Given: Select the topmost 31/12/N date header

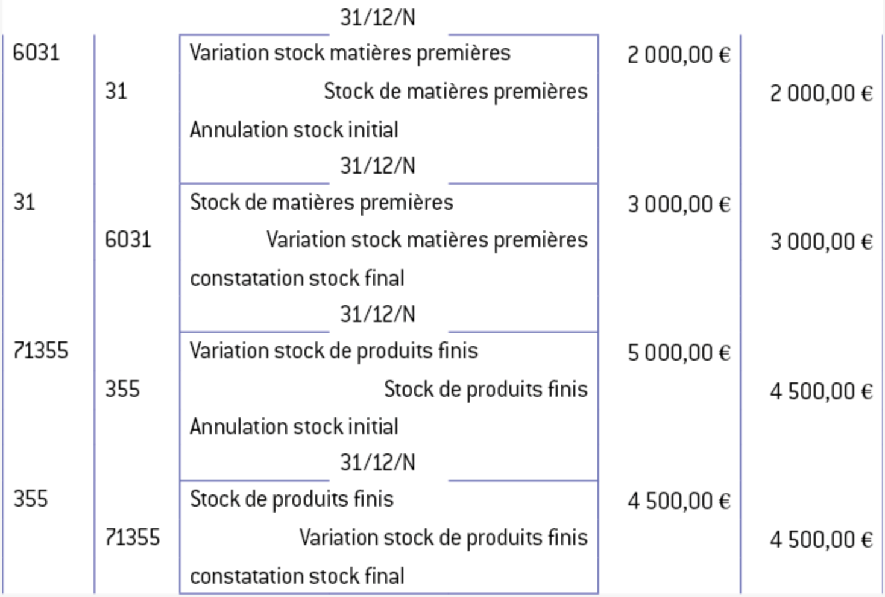Looking at the screenshot, I should coord(377,17).
